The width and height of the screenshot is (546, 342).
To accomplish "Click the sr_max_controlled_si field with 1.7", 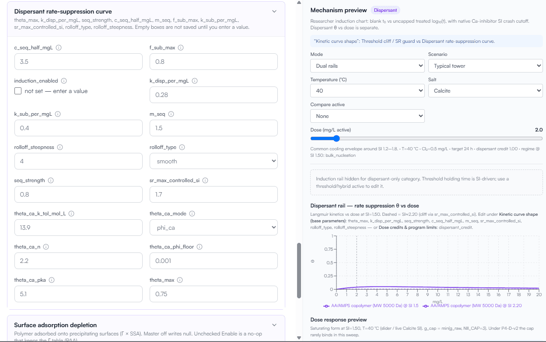I will (213, 194).
